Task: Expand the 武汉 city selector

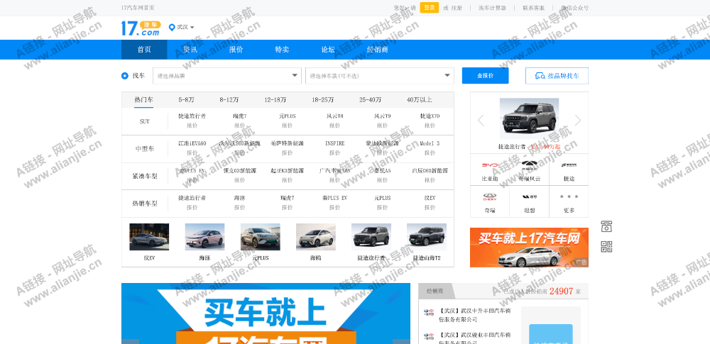Action: (x=185, y=27)
